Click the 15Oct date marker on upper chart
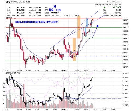Viewport: 131px width, 111px height. 64,71
